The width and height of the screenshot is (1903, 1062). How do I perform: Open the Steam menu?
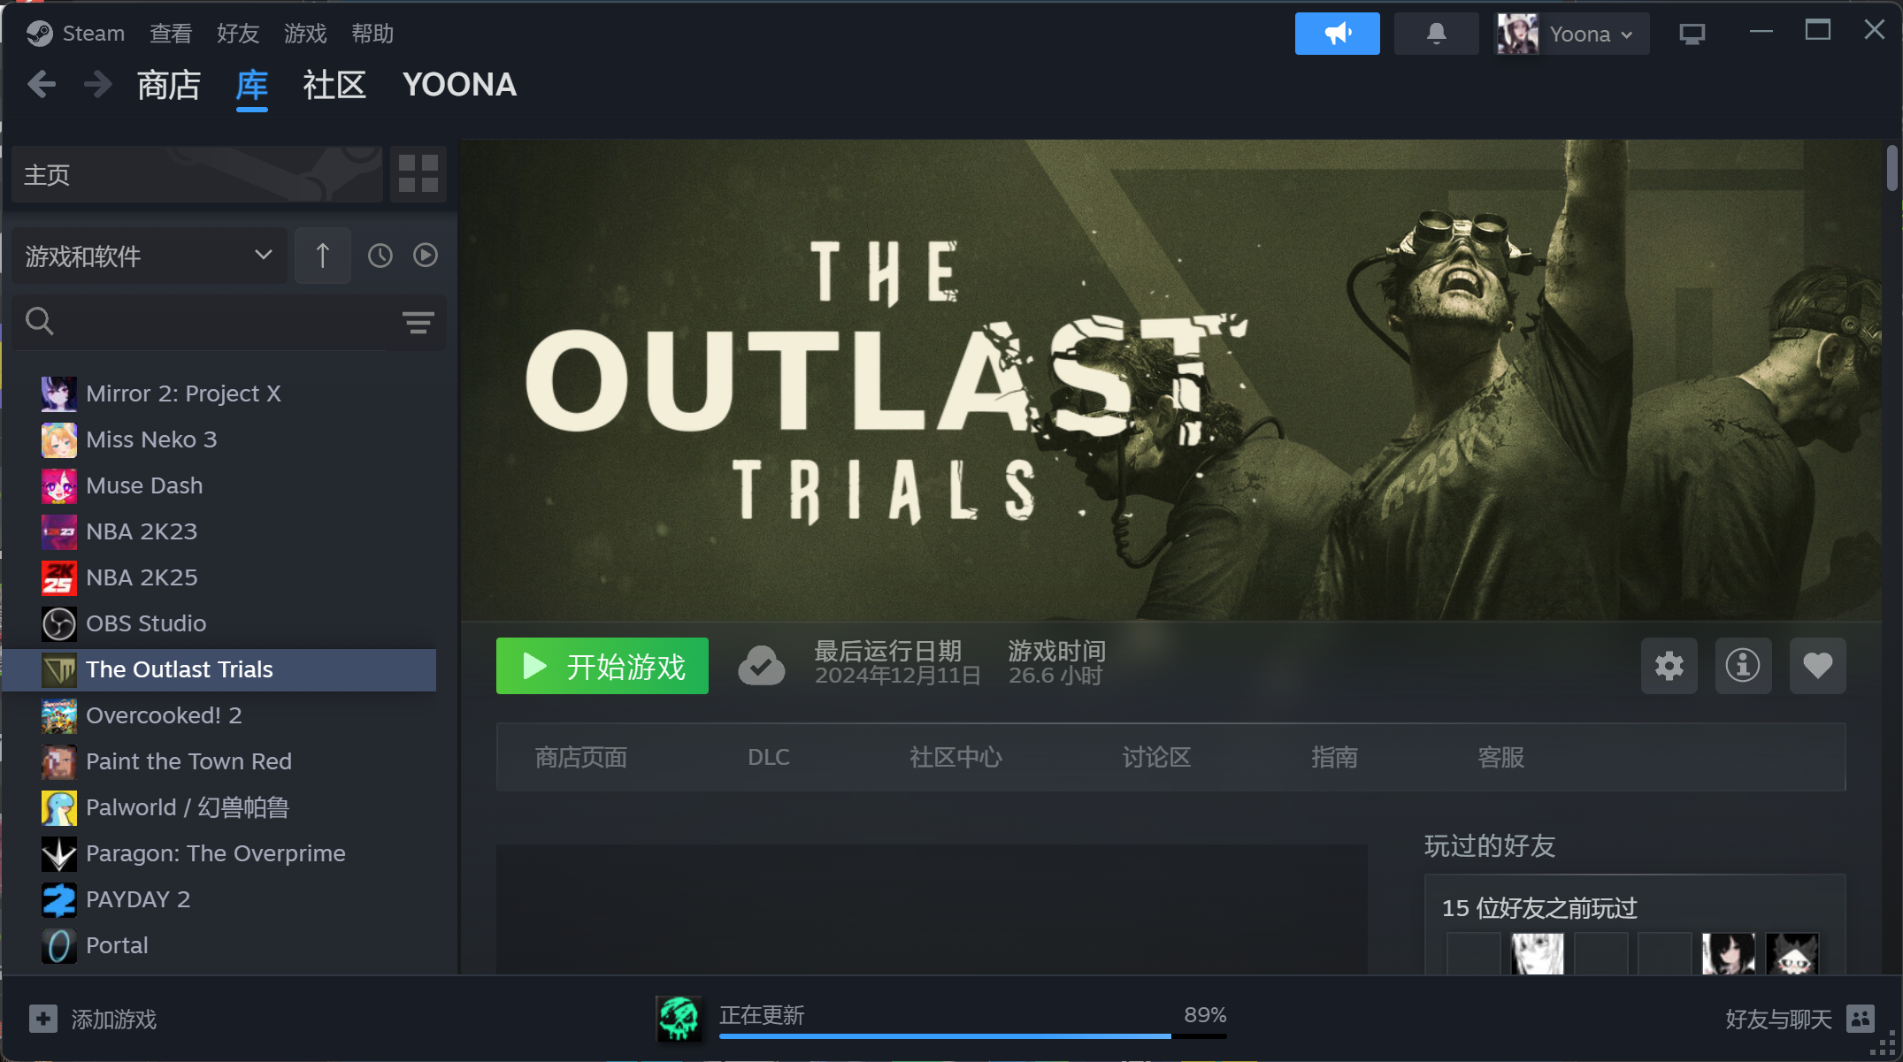pos(93,34)
